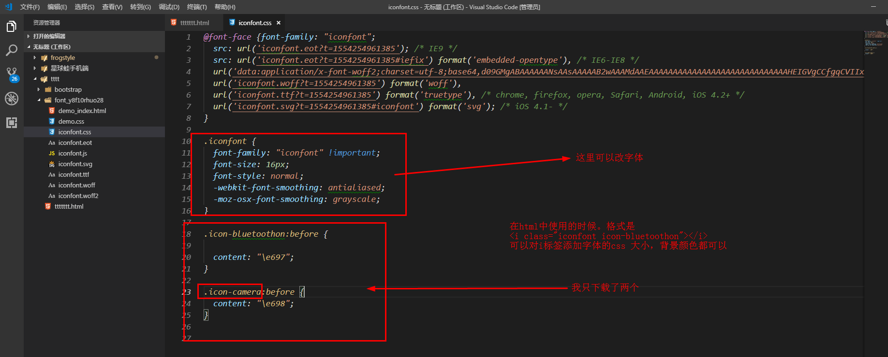
Task: Click the HTML5 icon beside demo_index.html
Action: pyautogui.click(x=52, y=111)
